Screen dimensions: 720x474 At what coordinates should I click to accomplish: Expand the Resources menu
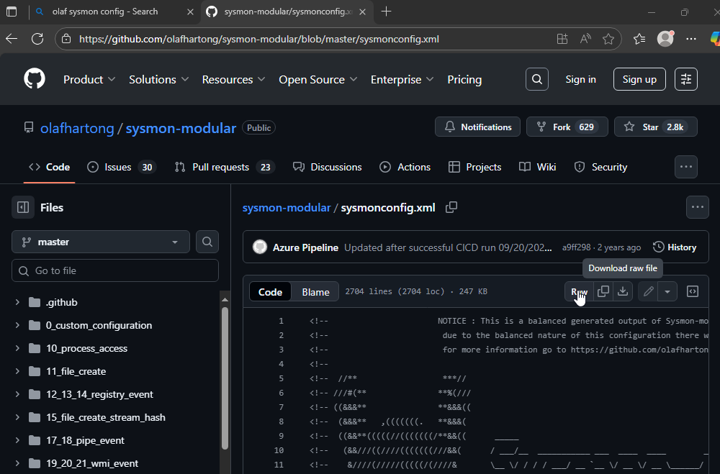pyautogui.click(x=233, y=79)
